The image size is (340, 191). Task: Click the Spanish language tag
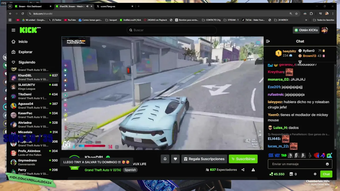pos(130,170)
